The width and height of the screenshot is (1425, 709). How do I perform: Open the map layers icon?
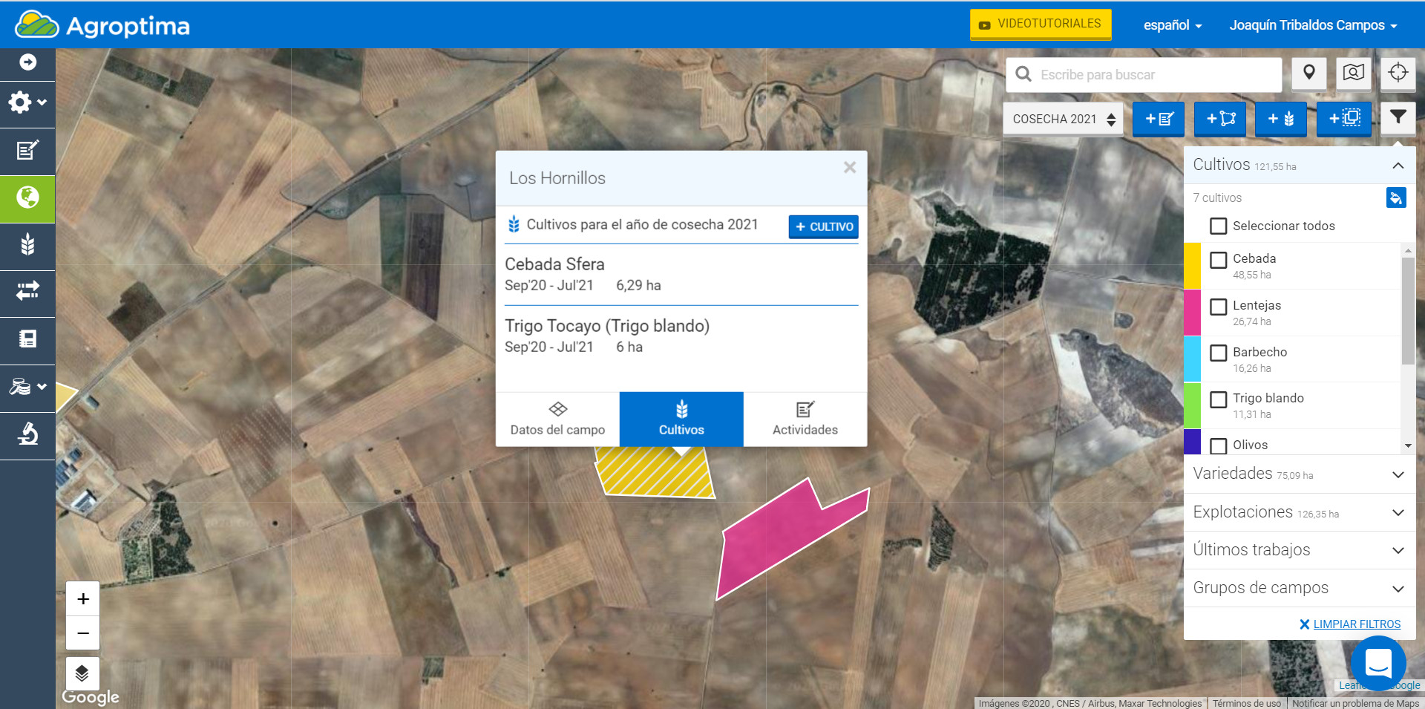[x=82, y=673]
